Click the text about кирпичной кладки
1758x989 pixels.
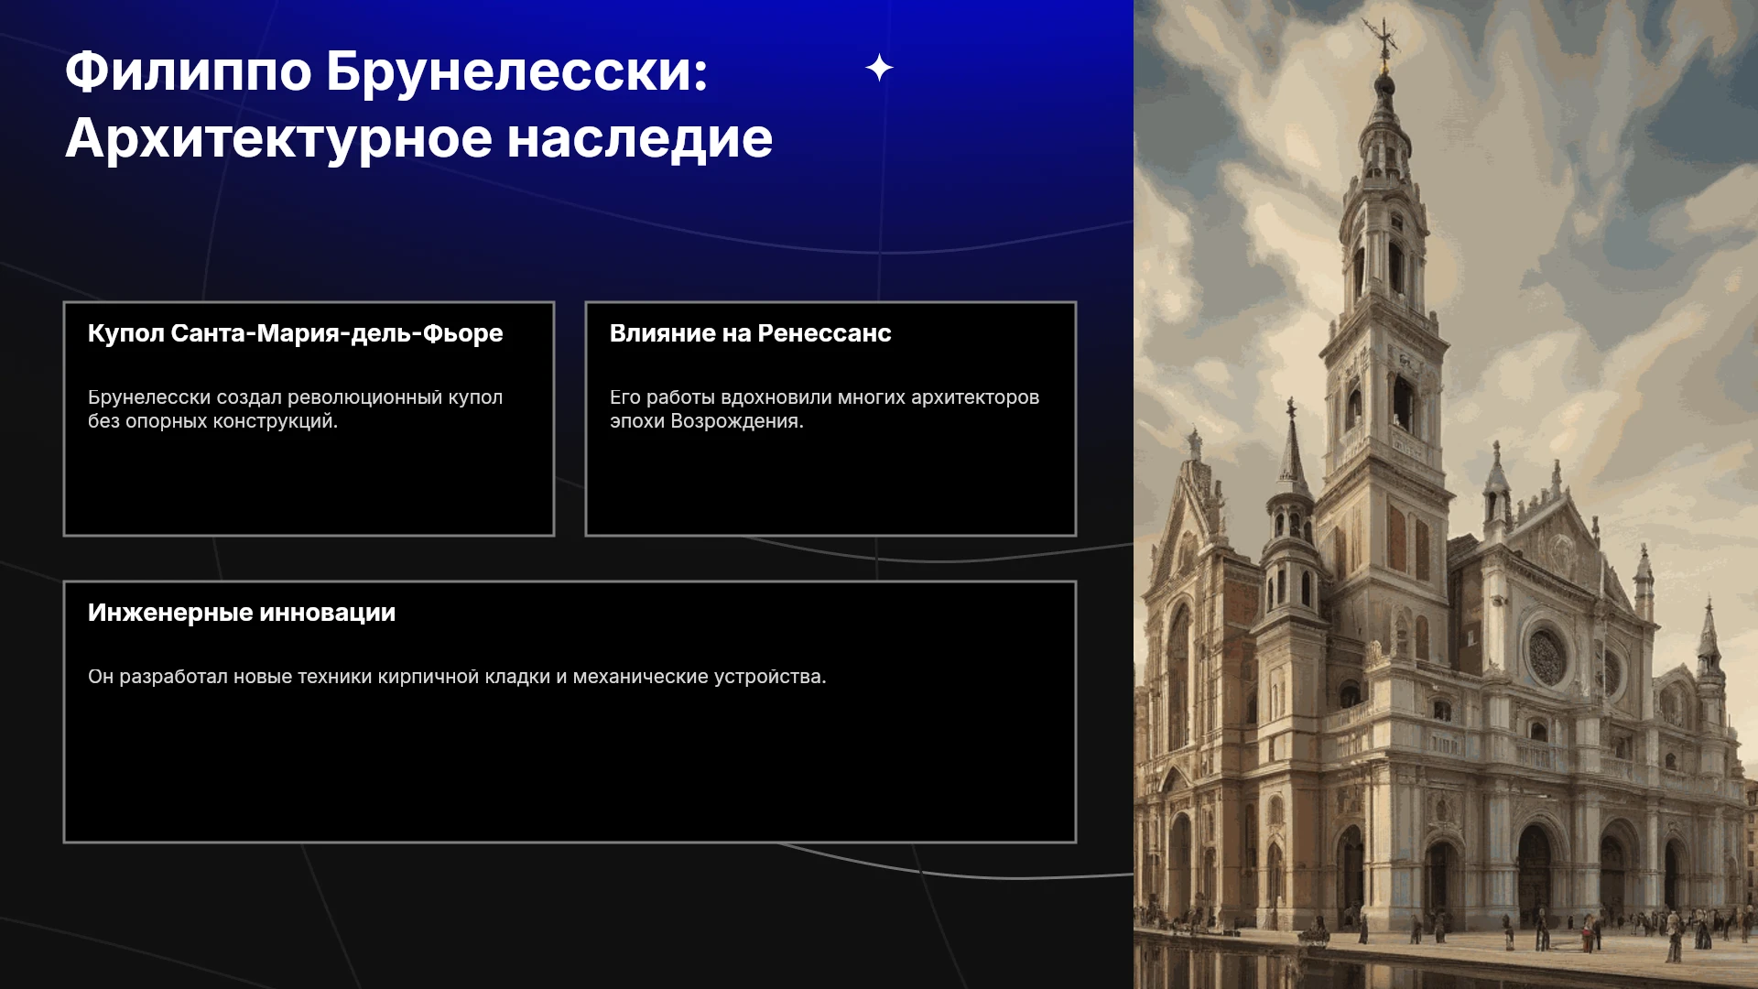pos(457,677)
